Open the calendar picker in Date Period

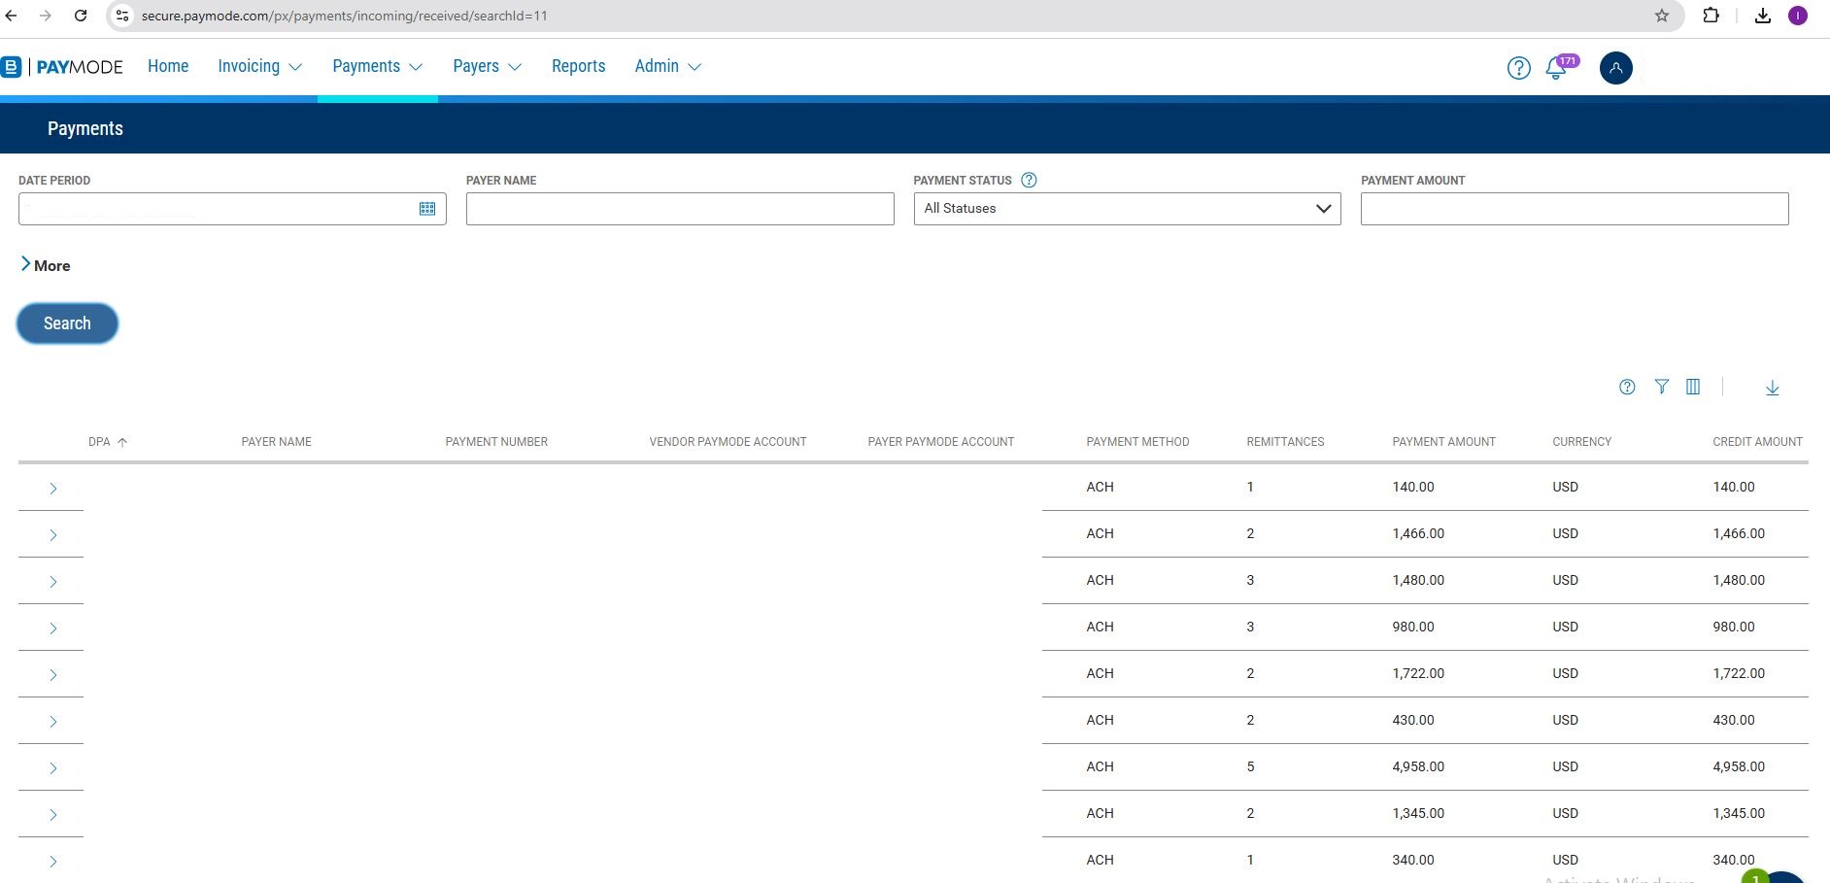pos(427,209)
